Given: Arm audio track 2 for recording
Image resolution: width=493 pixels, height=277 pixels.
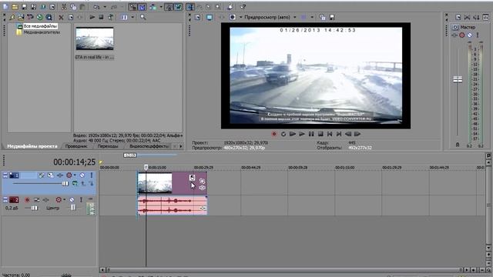Looking at the screenshot, I should [x=27, y=200].
